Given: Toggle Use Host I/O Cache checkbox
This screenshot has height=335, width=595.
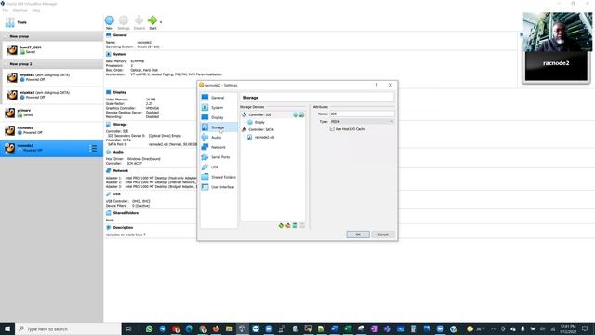Looking at the screenshot, I should [x=332, y=129].
